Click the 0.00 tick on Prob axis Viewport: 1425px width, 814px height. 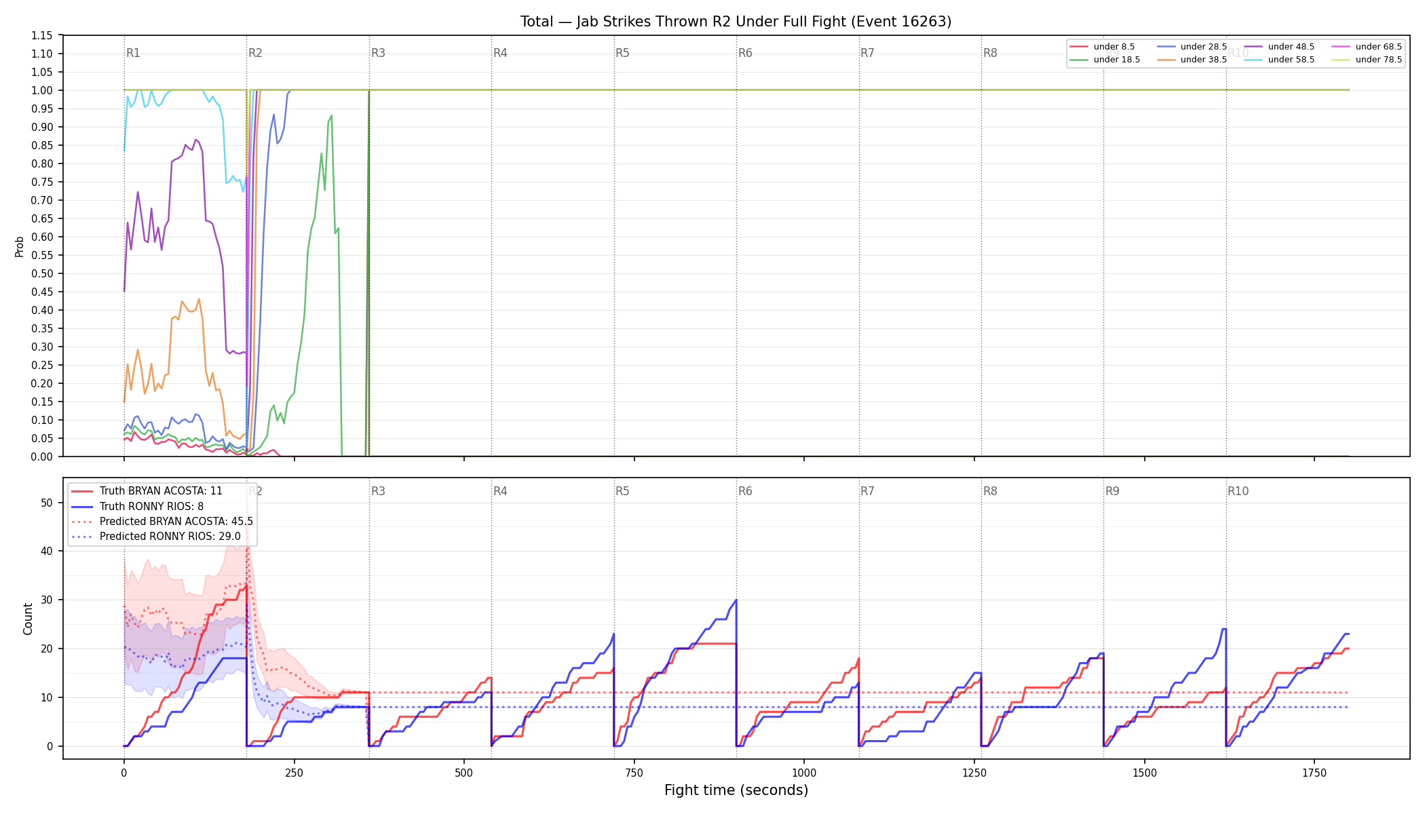[x=42, y=457]
